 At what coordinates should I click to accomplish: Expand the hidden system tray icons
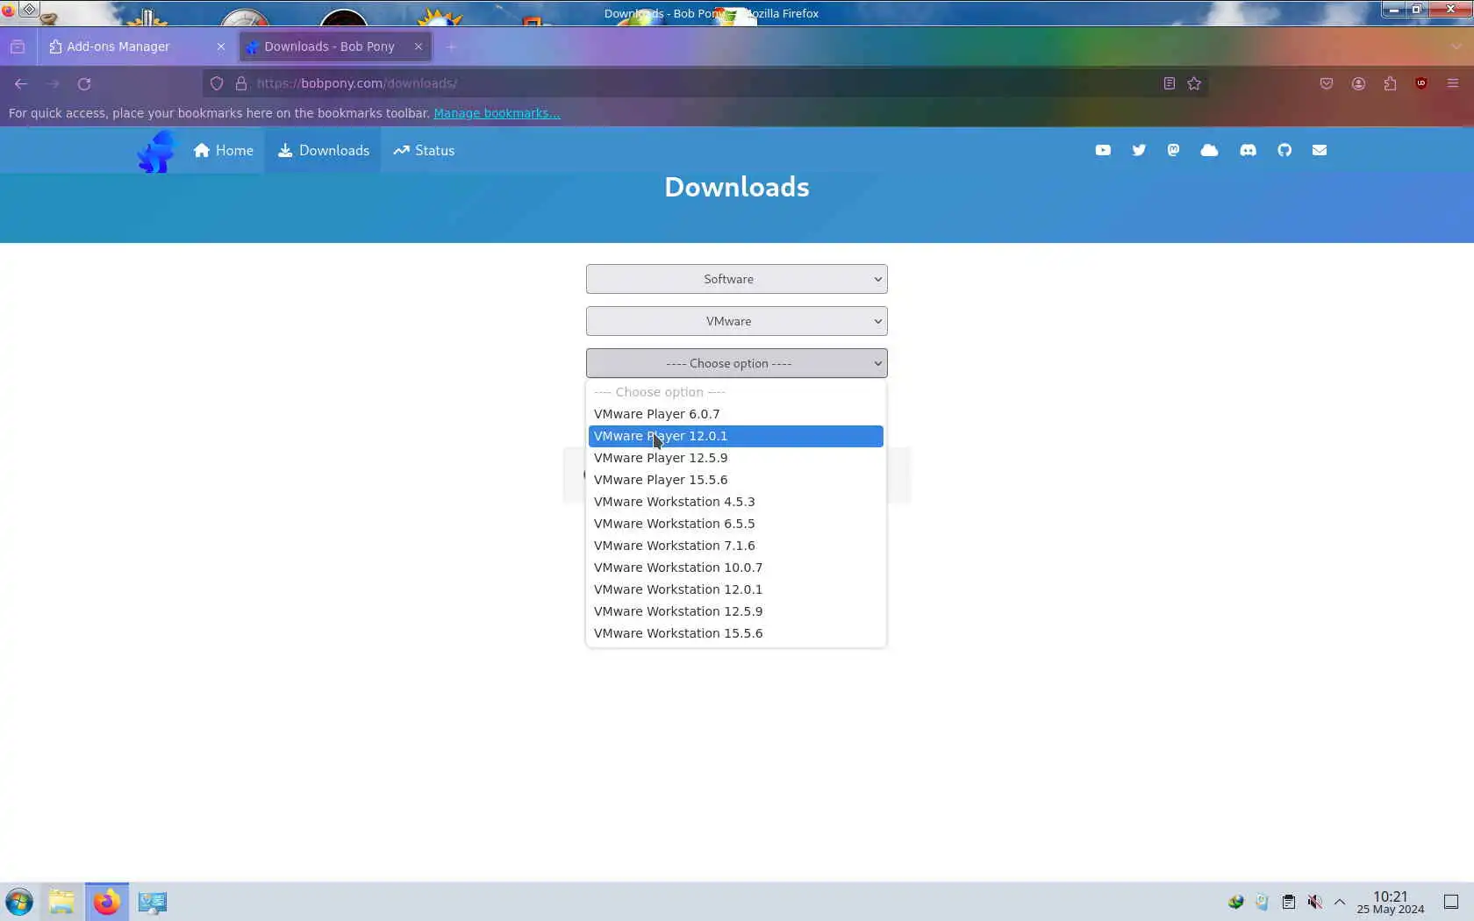(x=1340, y=902)
